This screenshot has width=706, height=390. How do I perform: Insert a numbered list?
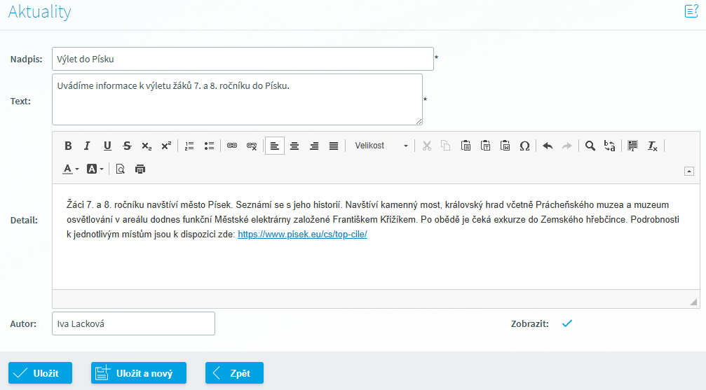click(189, 146)
